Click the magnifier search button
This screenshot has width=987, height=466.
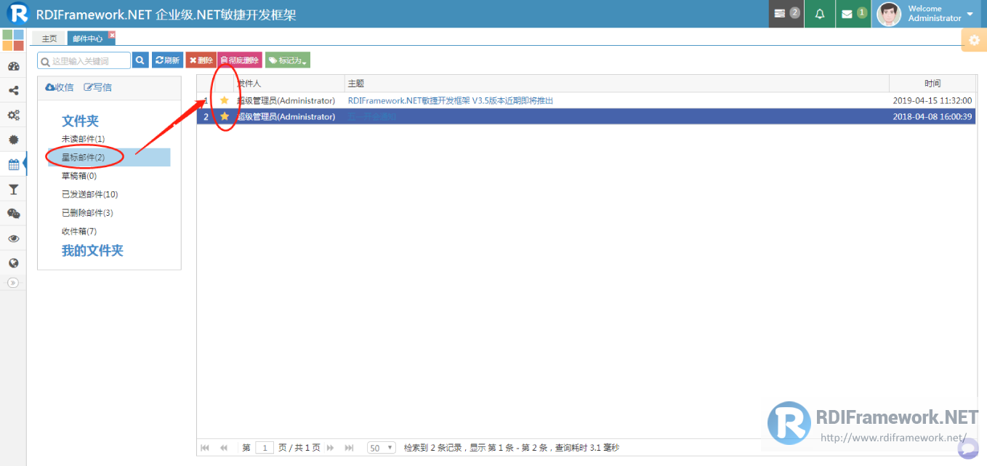tap(141, 60)
